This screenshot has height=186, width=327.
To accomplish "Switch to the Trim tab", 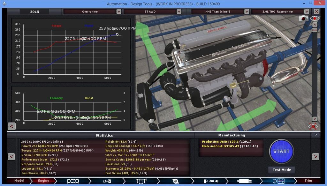I will coord(308,181).
